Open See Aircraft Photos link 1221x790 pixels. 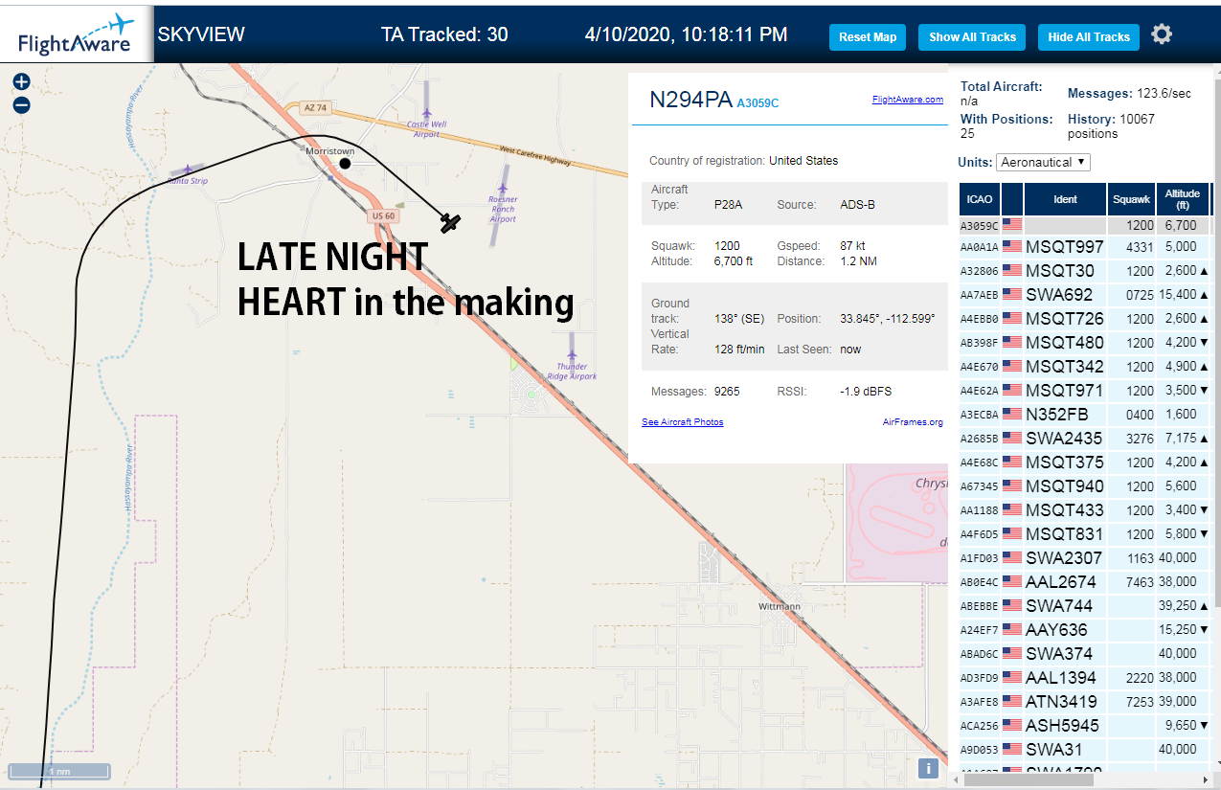[682, 422]
